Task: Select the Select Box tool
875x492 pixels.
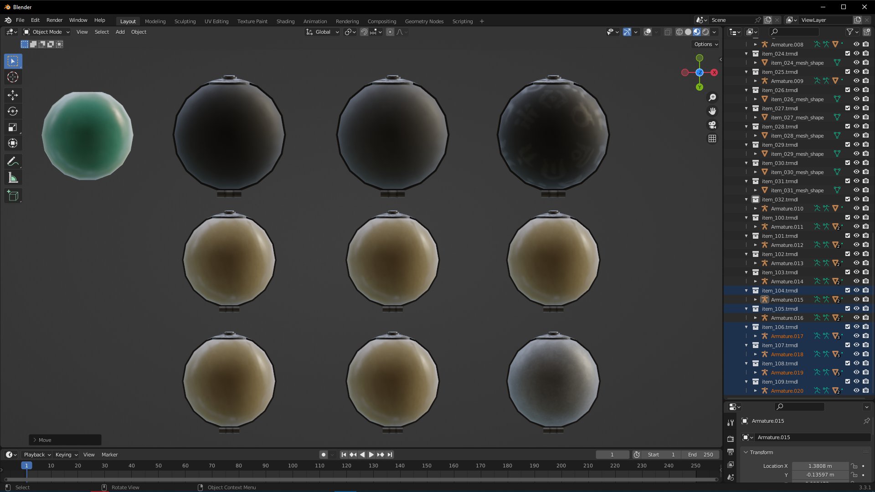Action: 13,61
